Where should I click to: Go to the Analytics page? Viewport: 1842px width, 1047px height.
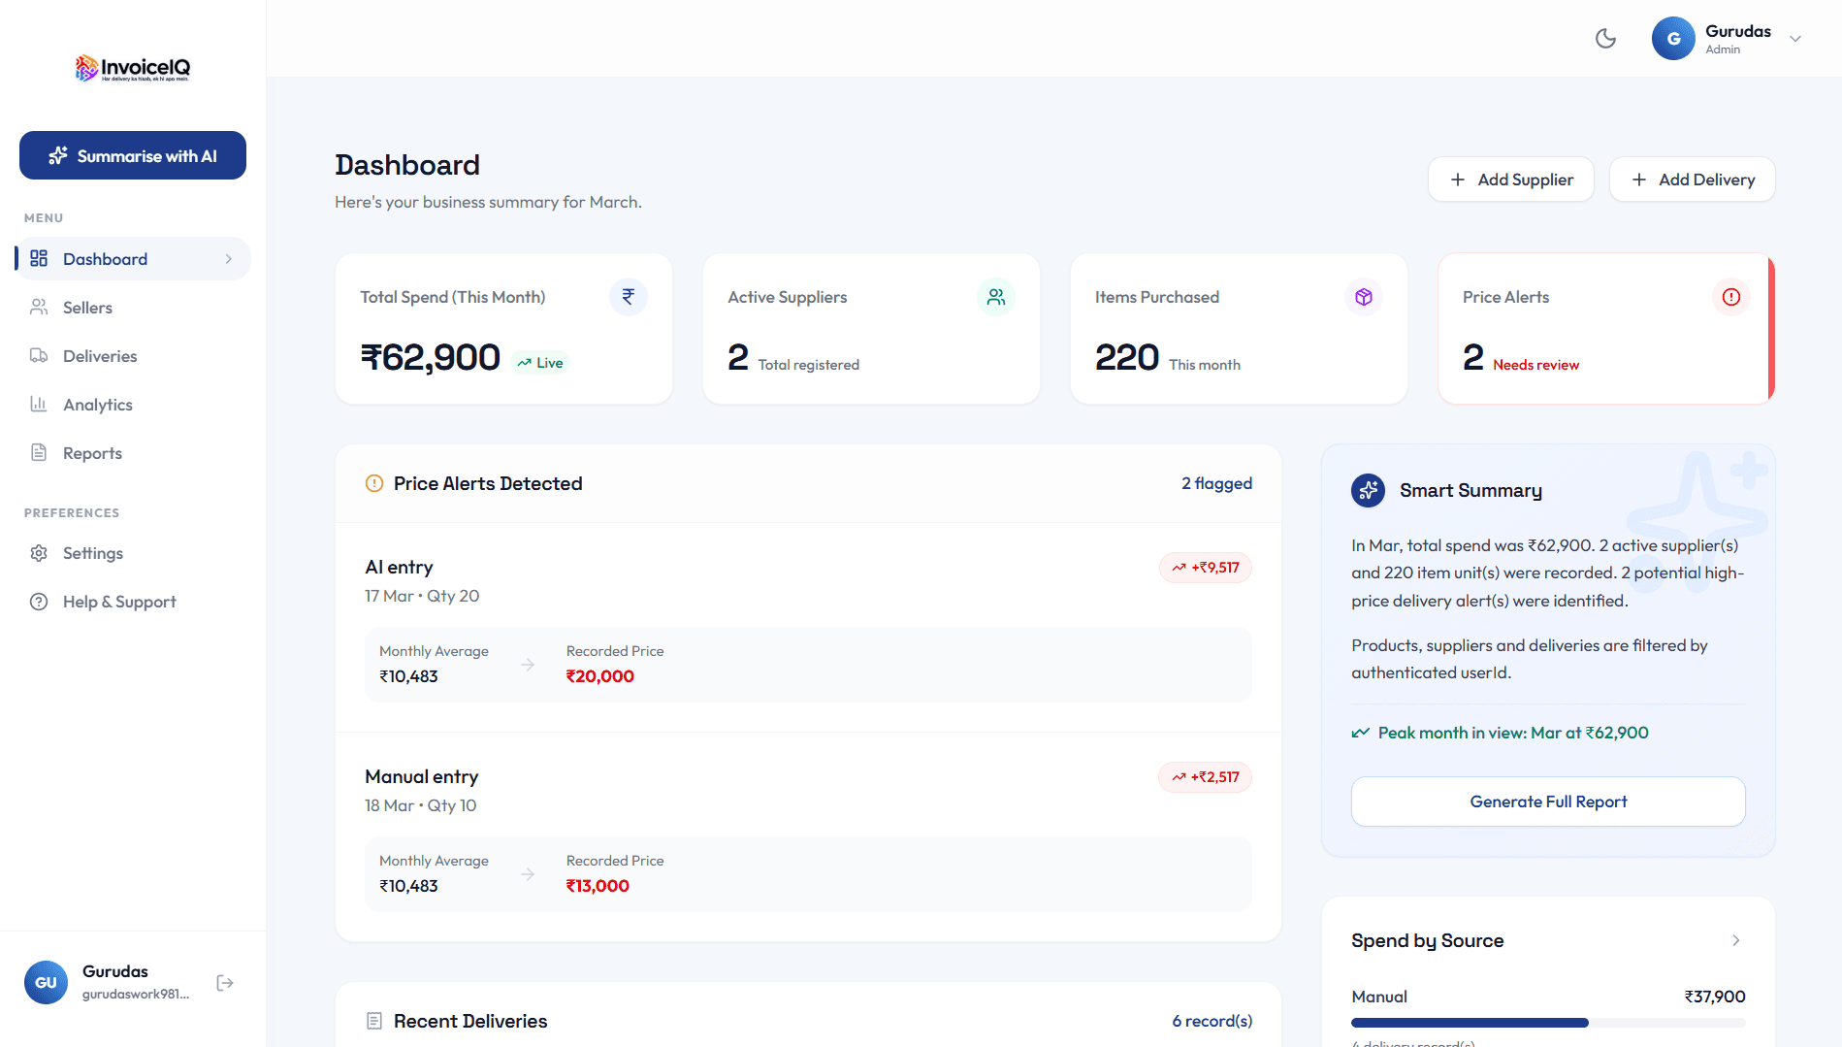[x=97, y=405]
